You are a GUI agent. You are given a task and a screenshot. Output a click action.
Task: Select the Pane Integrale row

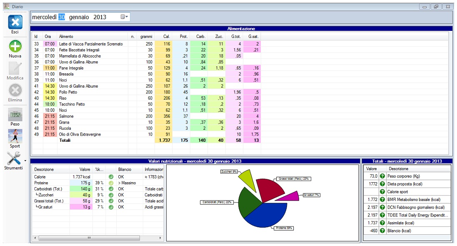pos(147,68)
